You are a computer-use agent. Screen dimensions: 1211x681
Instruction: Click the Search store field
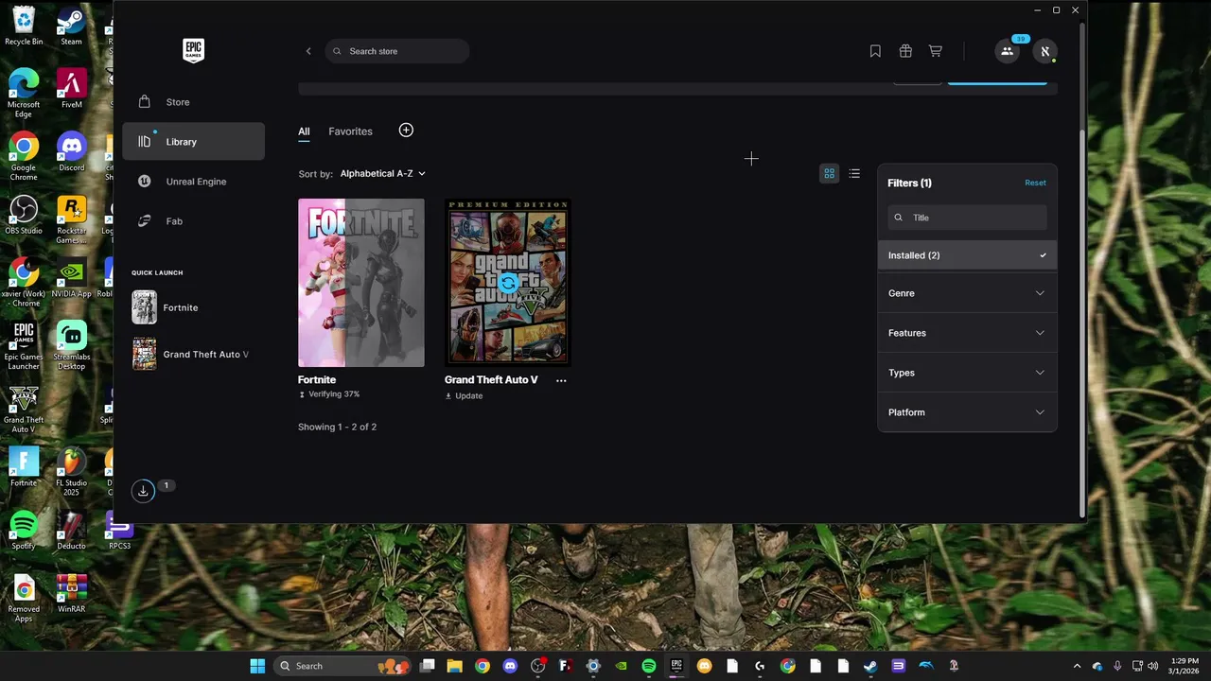point(397,51)
